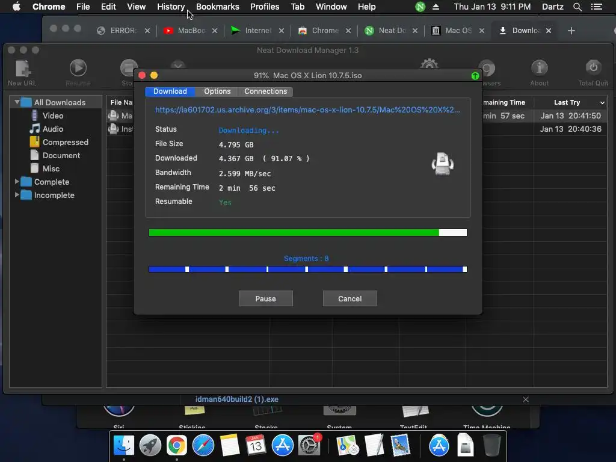Open Trash from the Dock
616x462 pixels.
491,445
